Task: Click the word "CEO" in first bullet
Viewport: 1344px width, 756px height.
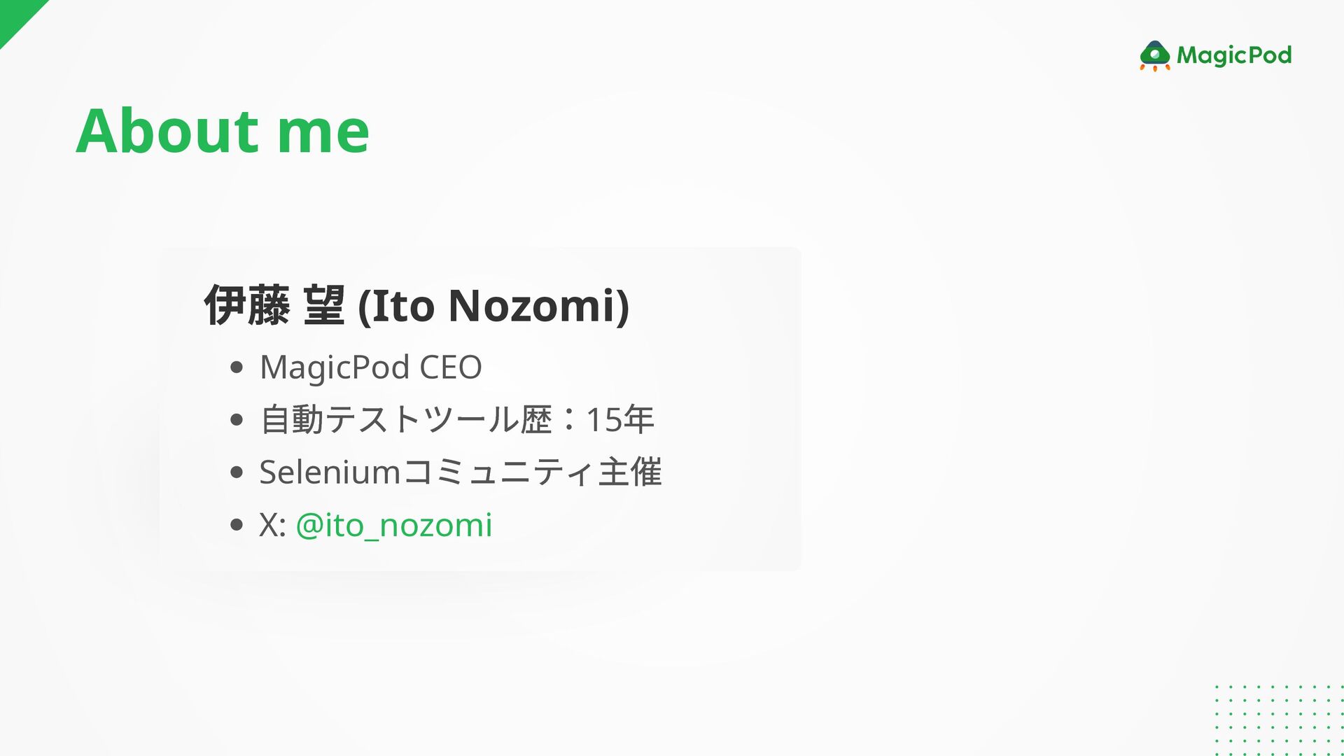Action: 450,367
